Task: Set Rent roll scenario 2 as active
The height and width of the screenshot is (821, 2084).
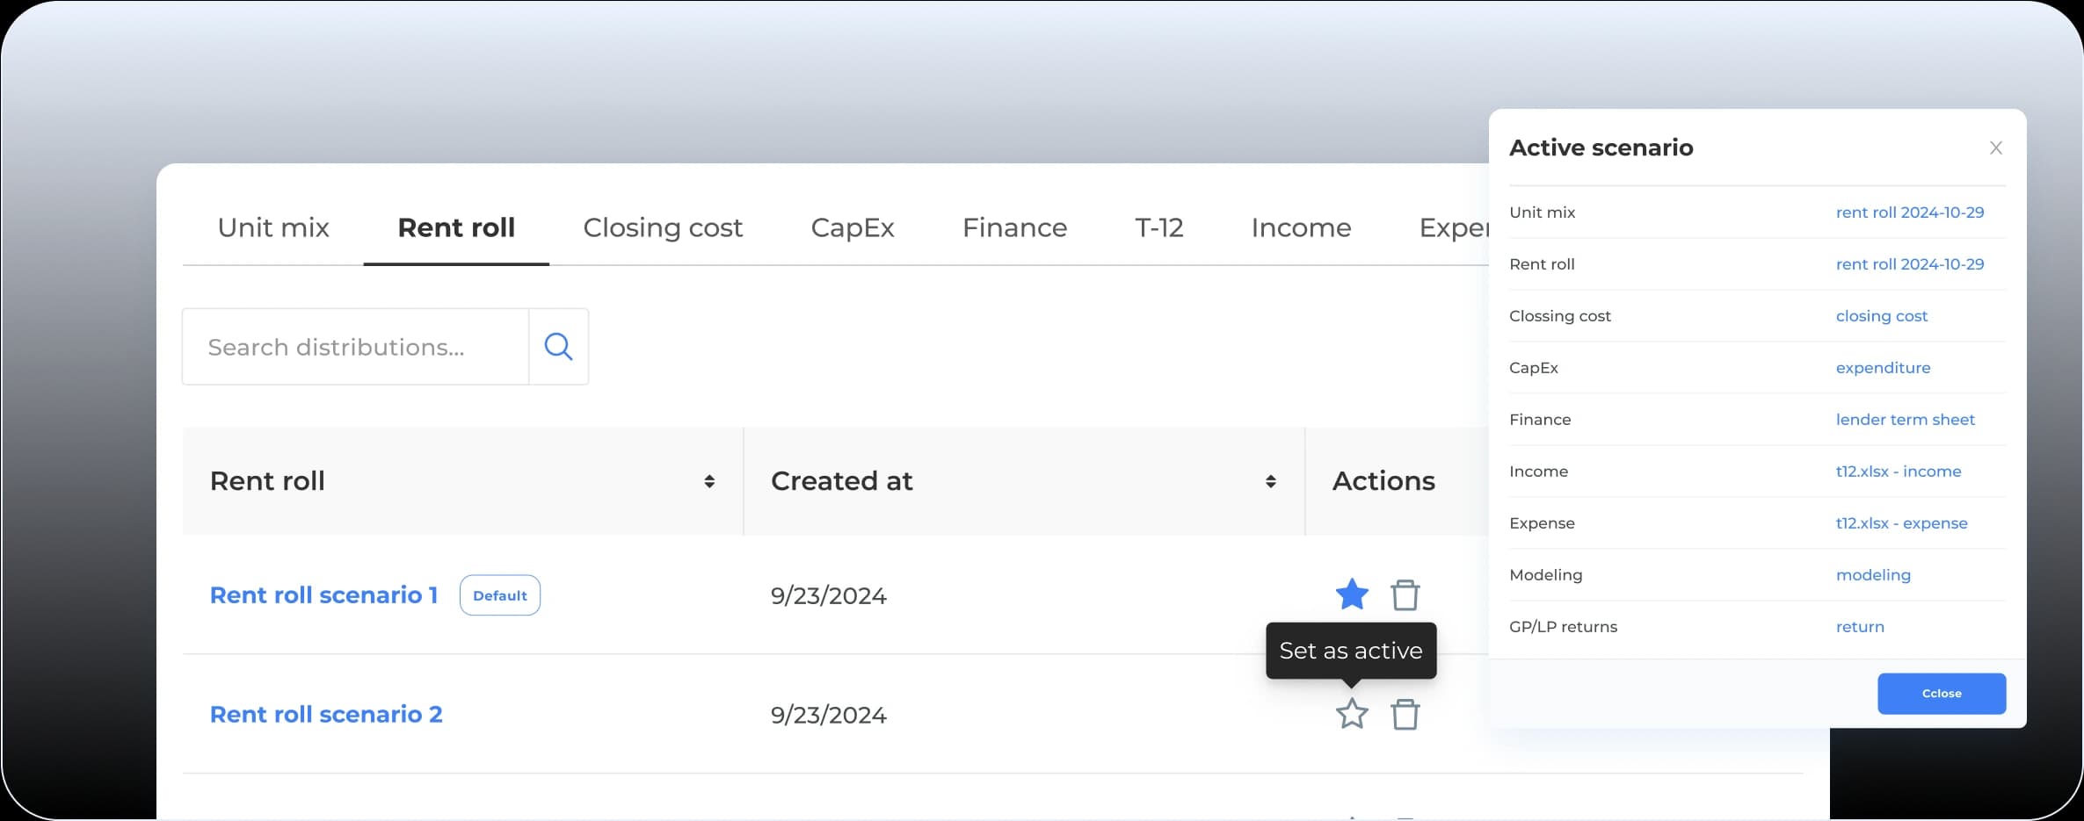Action: pyautogui.click(x=1351, y=714)
